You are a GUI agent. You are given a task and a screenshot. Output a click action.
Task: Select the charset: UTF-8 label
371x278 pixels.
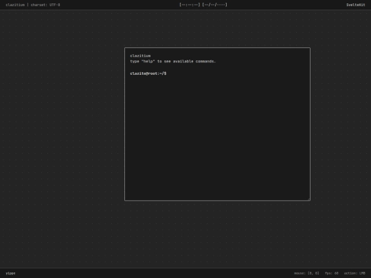tap(45, 5)
